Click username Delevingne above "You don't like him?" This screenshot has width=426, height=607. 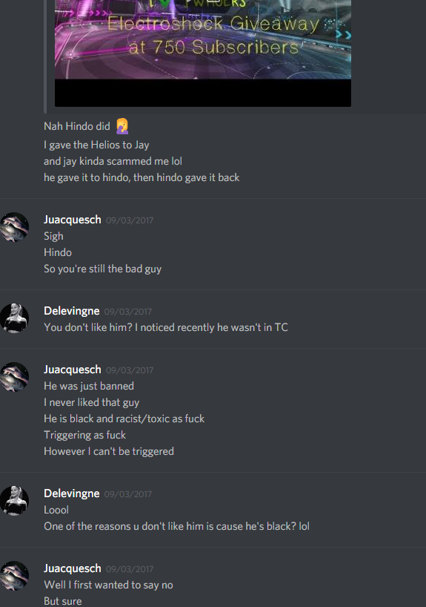72,311
